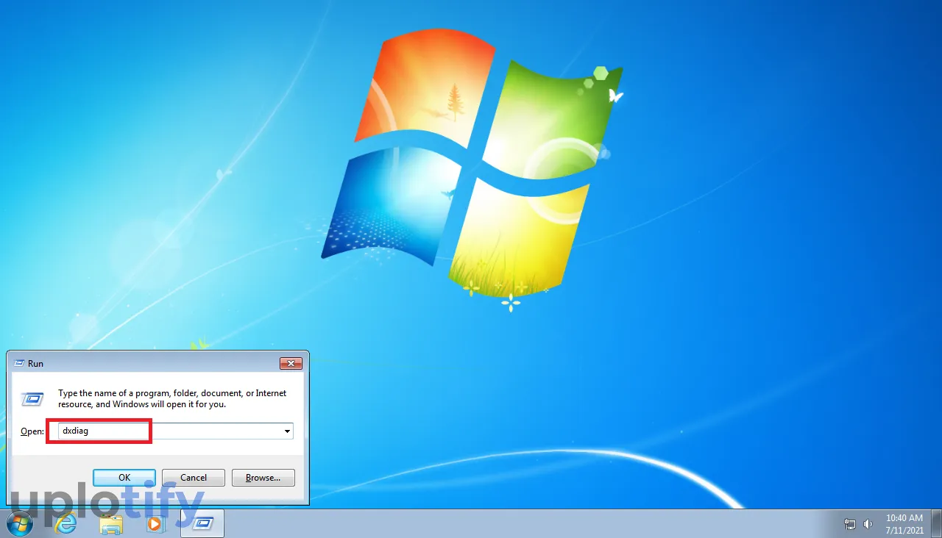The height and width of the screenshot is (538, 942).
Task: Click the "Type the name of a program" description
Action: [173, 398]
